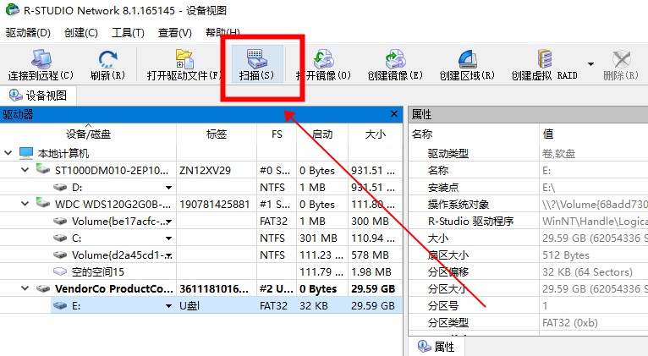The width and height of the screenshot is (648, 356).
Task: Select the 属性 tab at bottom
Action: (x=437, y=347)
